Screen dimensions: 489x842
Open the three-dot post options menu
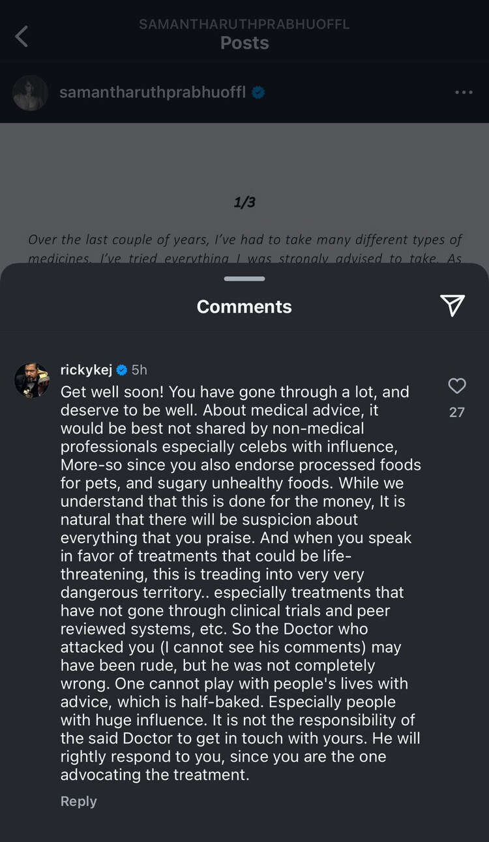[x=464, y=93]
